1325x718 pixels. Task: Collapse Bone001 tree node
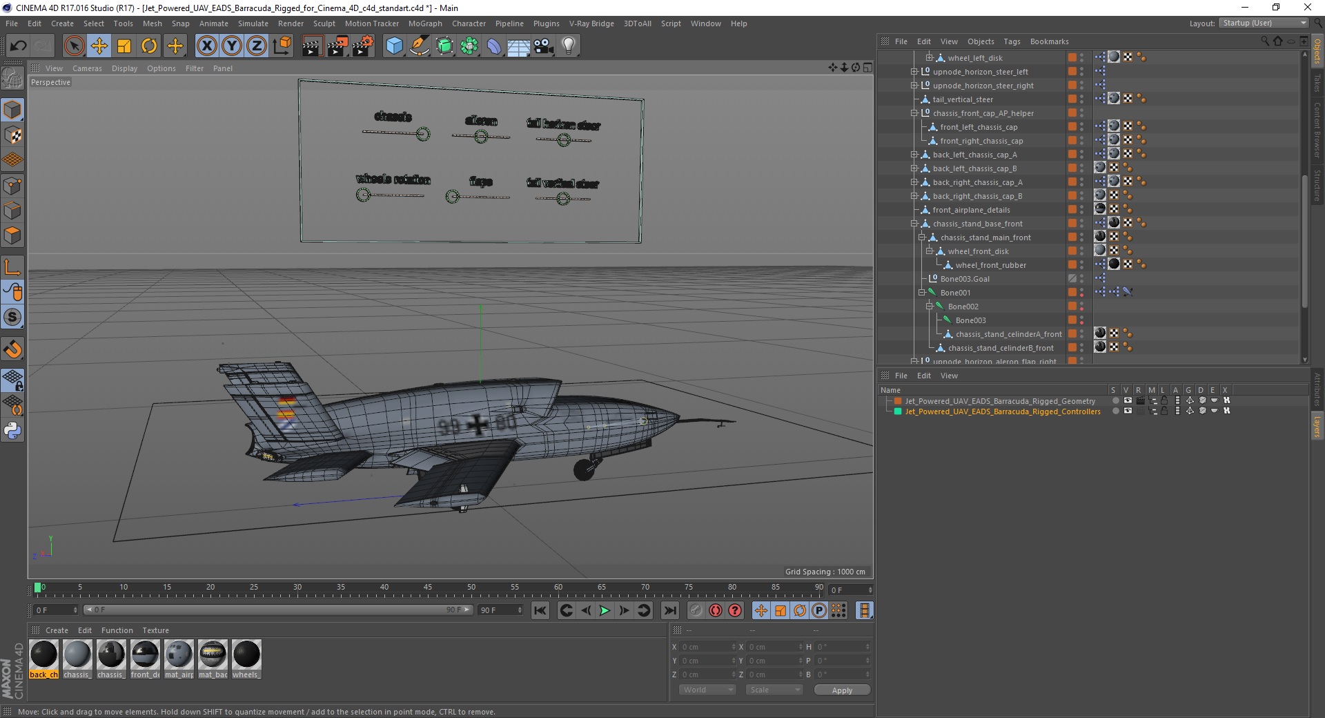tap(922, 293)
